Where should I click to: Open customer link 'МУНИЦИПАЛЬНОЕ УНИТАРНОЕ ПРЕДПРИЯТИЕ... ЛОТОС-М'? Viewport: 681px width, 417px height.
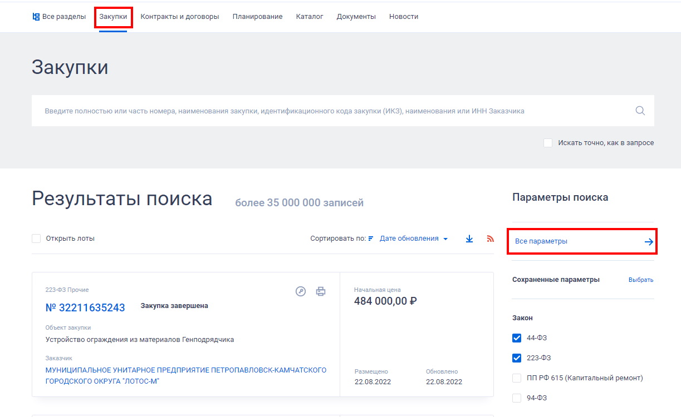186,376
